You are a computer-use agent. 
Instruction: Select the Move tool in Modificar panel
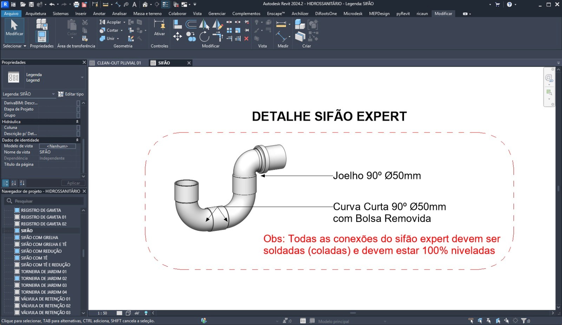tap(177, 37)
